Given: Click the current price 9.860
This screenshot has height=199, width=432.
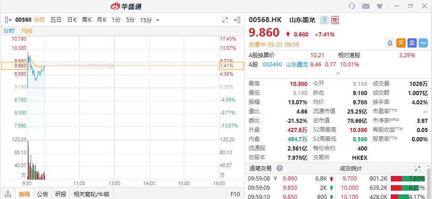Looking at the screenshot, I should [x=264, y=32].
